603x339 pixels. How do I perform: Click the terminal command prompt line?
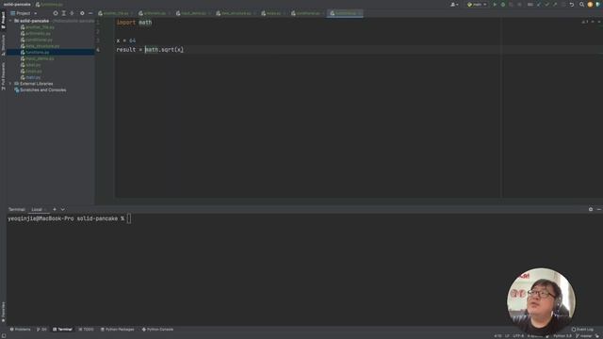point(69,218)
